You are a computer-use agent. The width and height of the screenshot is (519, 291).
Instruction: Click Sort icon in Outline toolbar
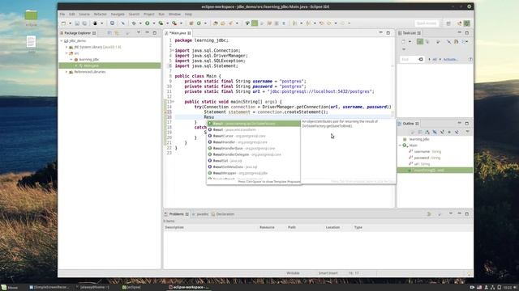pyautogui.click(x=427, y=132)
